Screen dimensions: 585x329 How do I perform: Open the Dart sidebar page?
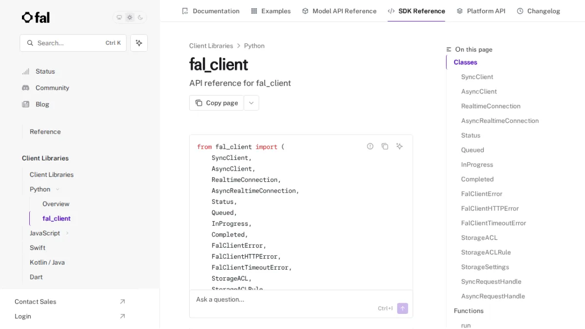[36, 277]
